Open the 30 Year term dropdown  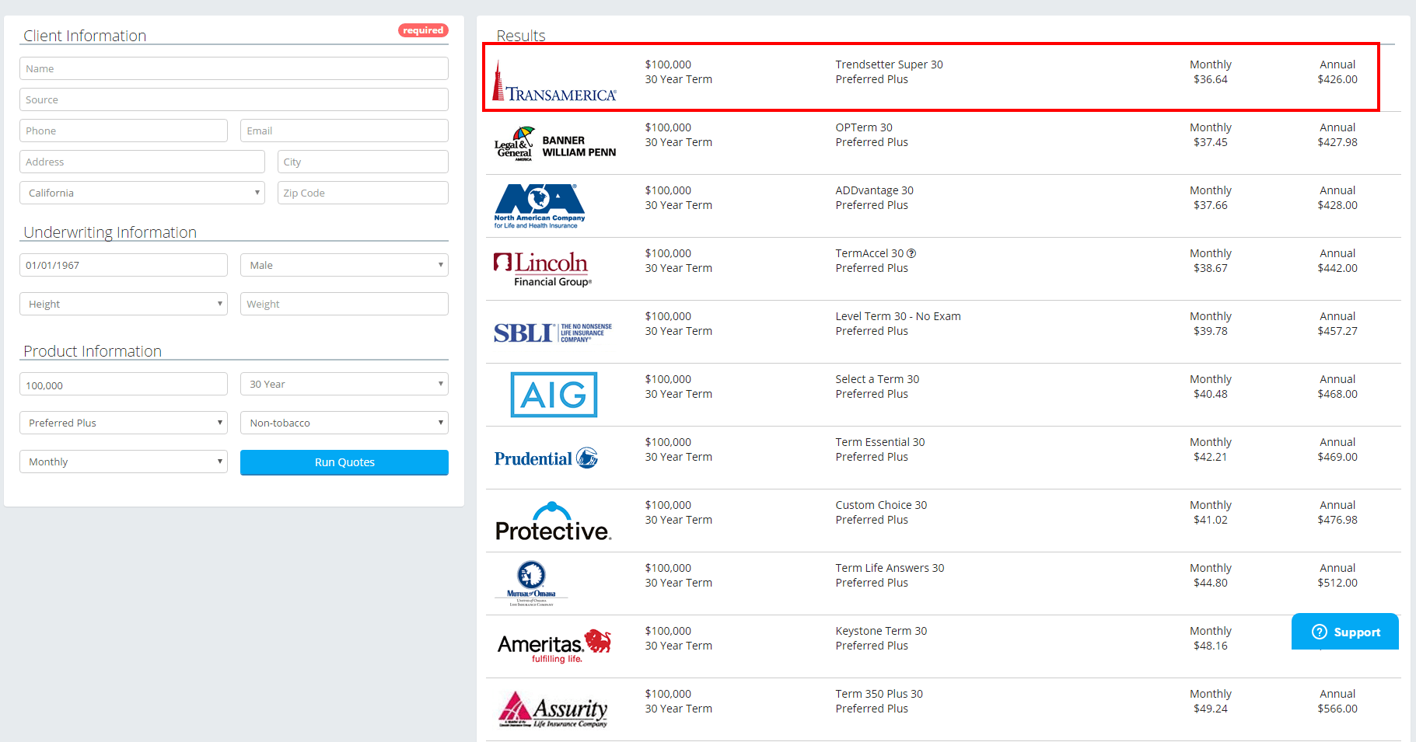(344, 384)
